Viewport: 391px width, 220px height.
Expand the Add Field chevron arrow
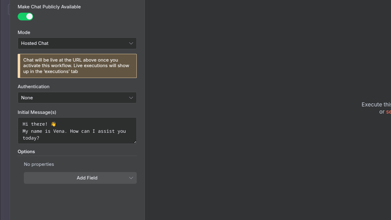click(131, 178)
